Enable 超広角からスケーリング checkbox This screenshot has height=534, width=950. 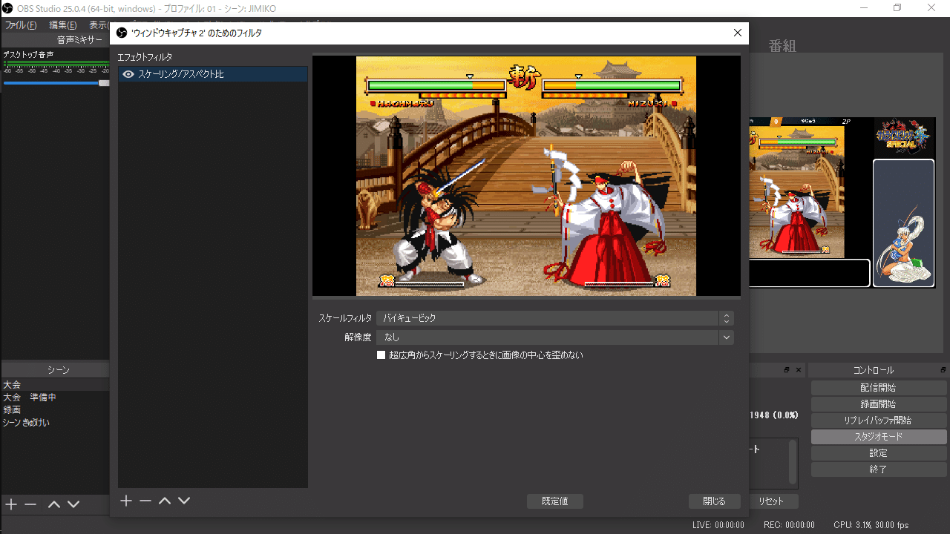[381, 355]
